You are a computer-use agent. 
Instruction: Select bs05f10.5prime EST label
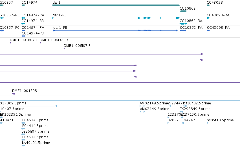[x=220, y=120]
